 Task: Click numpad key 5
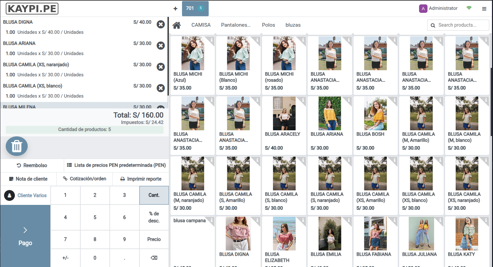95,217
